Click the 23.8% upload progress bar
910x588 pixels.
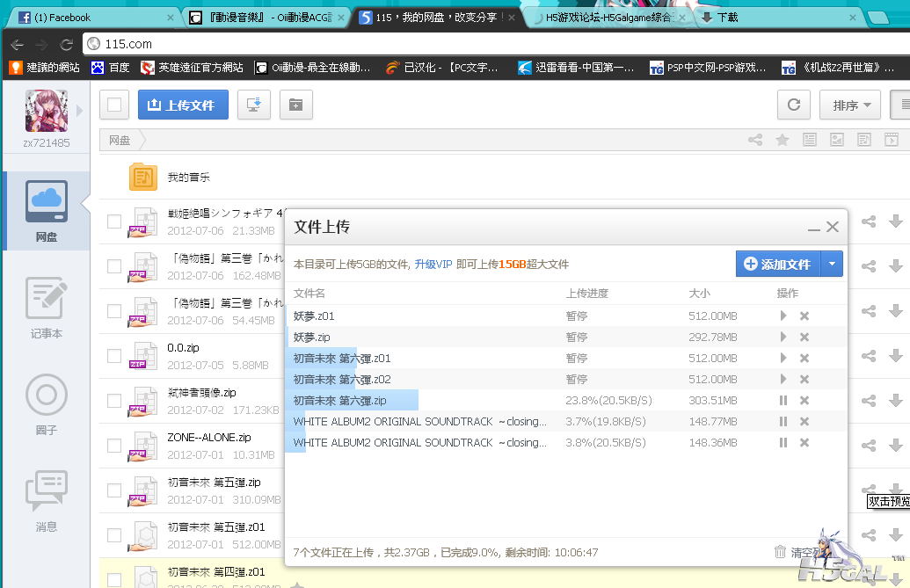[353, 400]
